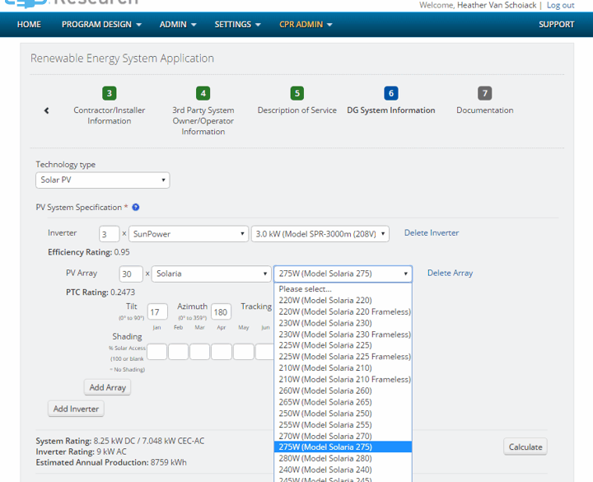Open the inverter model 3.0 kW dropdown
The image size is (593, 482).
pos(320,234)
